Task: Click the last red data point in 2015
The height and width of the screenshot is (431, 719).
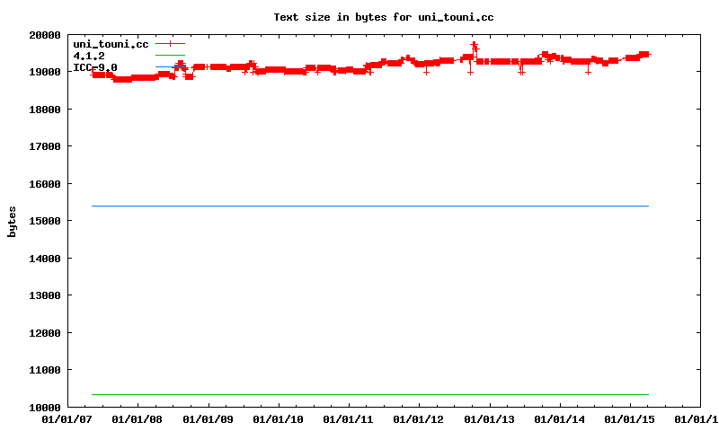Action: point(644,54)
